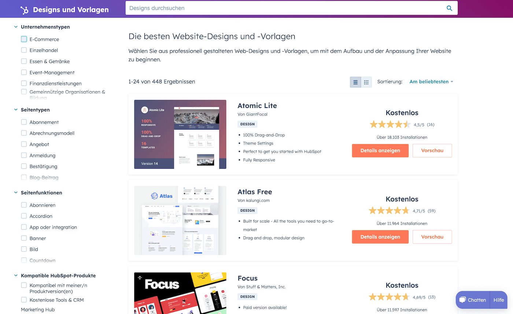Switch to list view layout
Viewport: 513px width, 314px height.
355,82
